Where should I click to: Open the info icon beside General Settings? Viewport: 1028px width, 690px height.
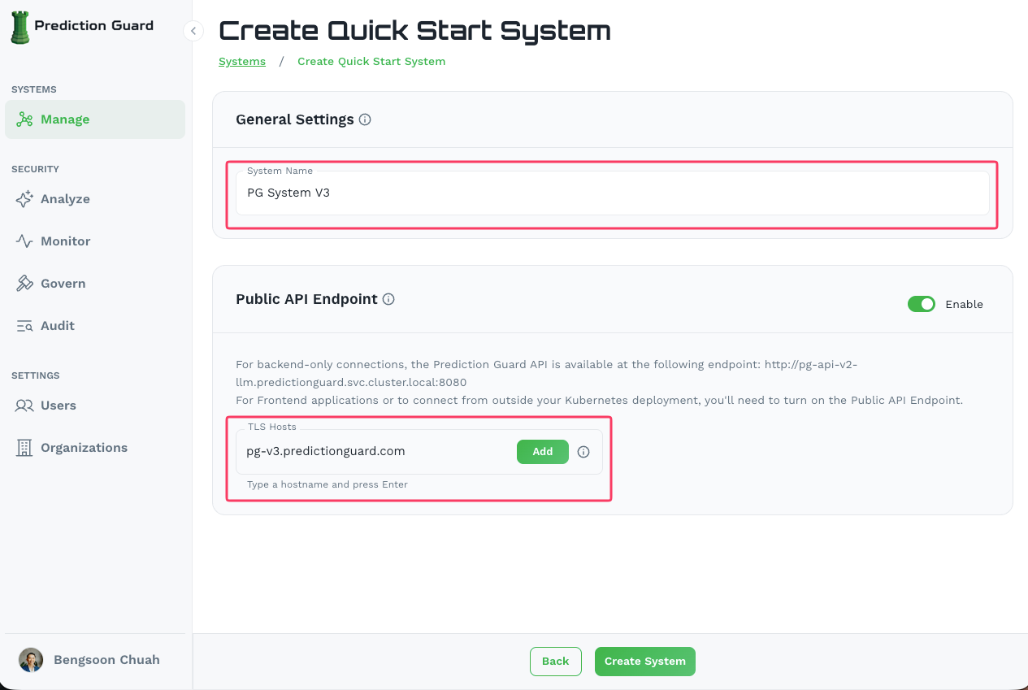pos(365,119)
